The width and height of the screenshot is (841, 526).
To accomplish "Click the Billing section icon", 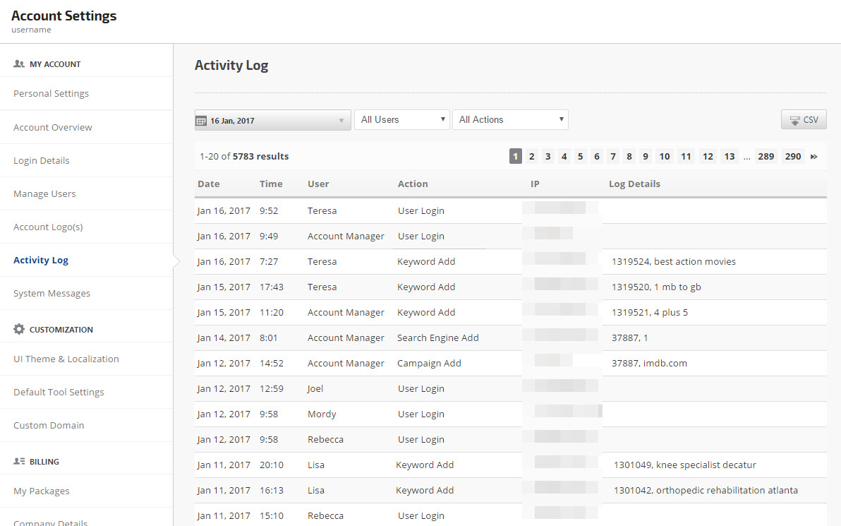I will pyautogui.click(x=19, y=461).
